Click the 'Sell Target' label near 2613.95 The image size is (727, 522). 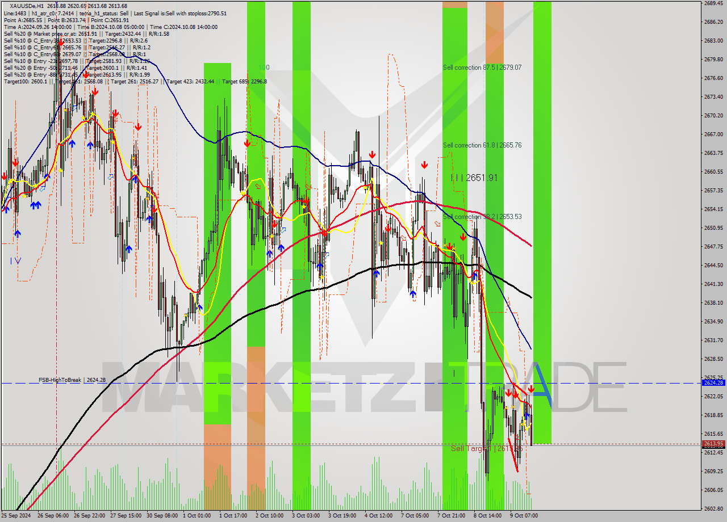486,449
